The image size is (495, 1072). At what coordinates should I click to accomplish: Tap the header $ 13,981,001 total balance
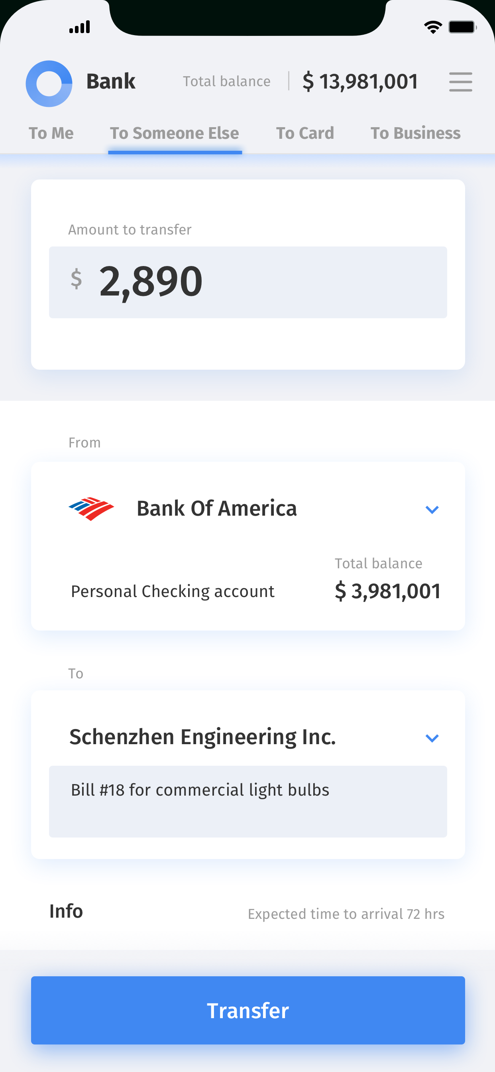tap(360, 81)
